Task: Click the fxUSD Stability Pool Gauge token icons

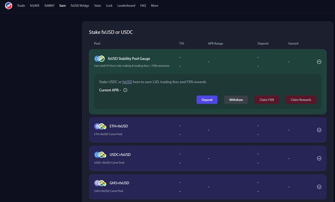Action: 100,59
